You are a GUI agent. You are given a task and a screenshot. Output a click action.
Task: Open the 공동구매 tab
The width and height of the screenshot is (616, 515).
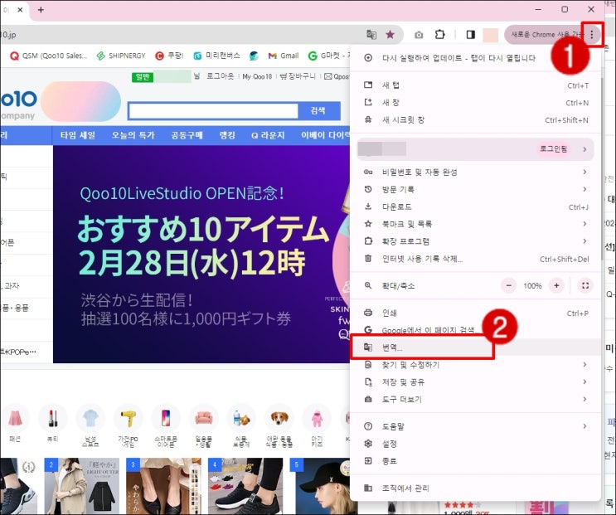coord(187,135)
